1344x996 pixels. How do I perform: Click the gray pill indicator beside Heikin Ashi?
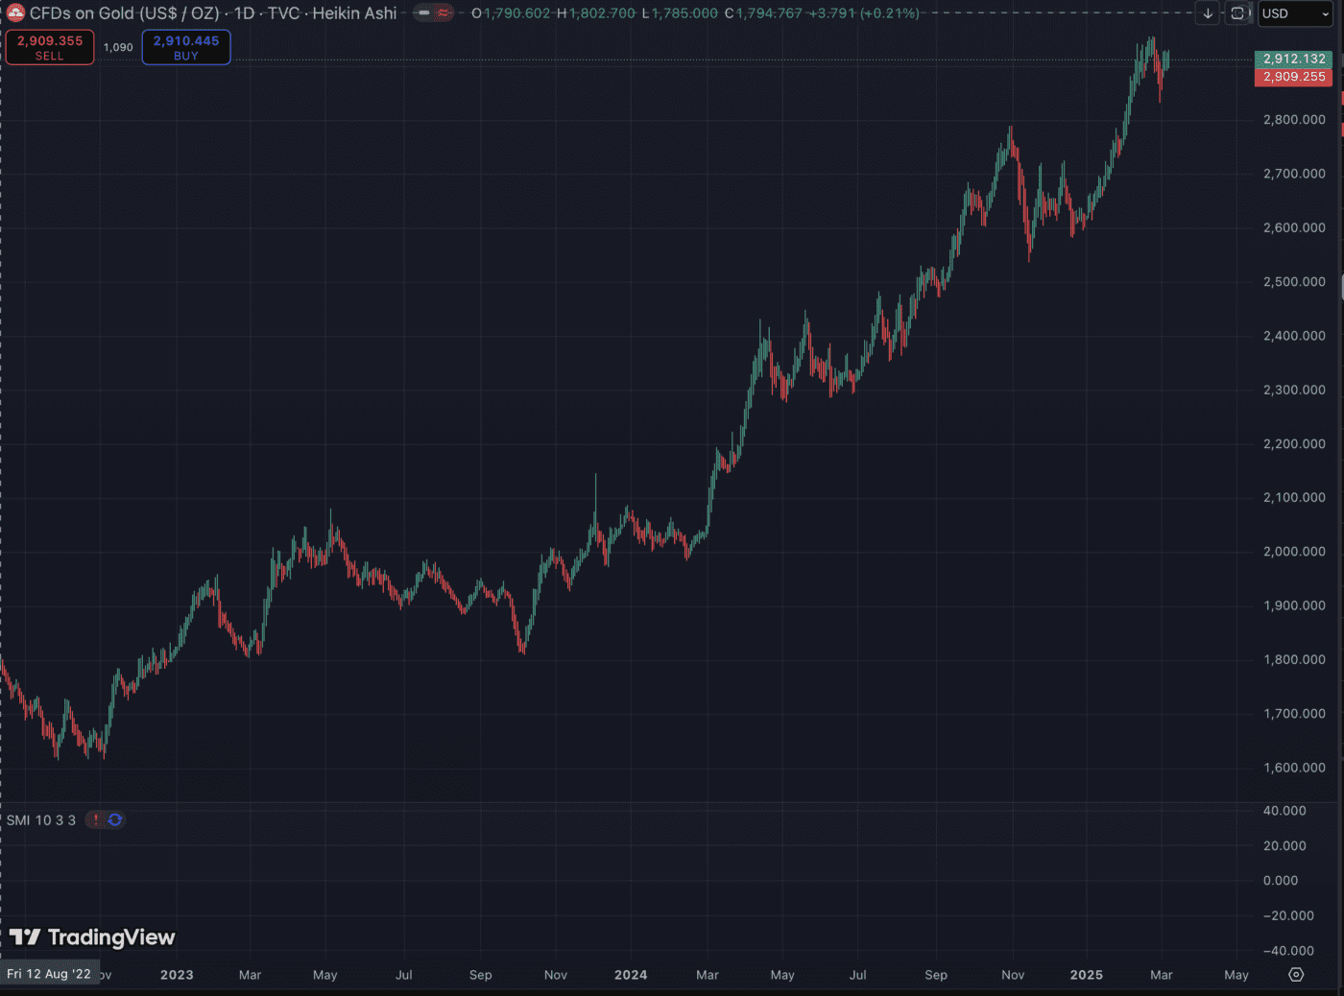click(x=424, y=13)
